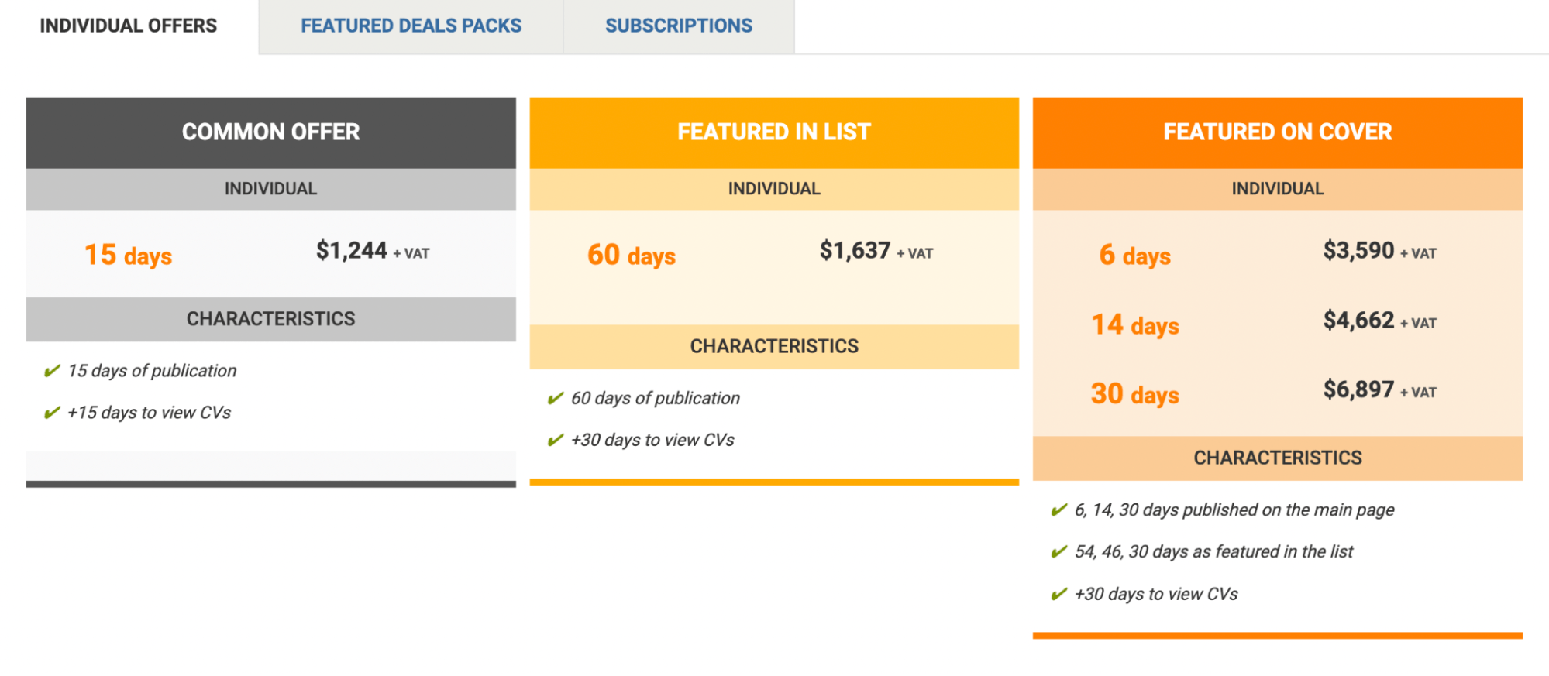Viewport: 1549px width, 676px height.
Task: Click checkmark beside 60 days of publication
Action: tap(556, 399)
